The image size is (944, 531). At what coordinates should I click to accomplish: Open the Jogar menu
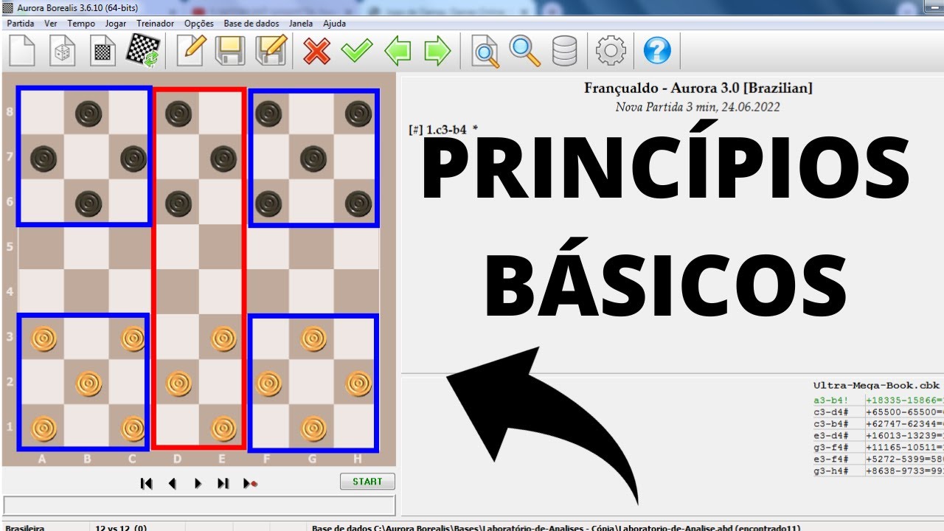(x=116, y=24)
